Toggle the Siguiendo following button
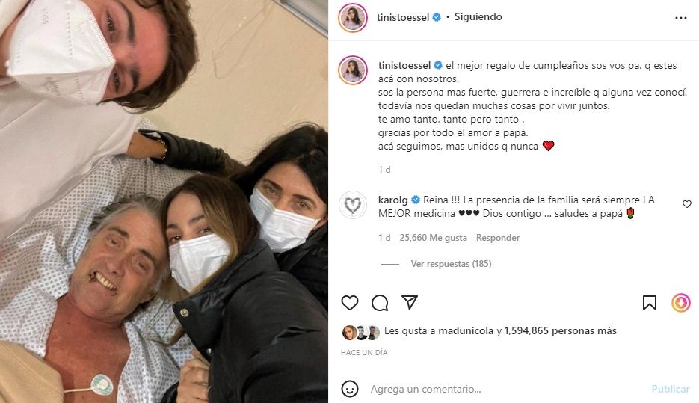This screenshot has height=403, width=699. click(478, 17)
